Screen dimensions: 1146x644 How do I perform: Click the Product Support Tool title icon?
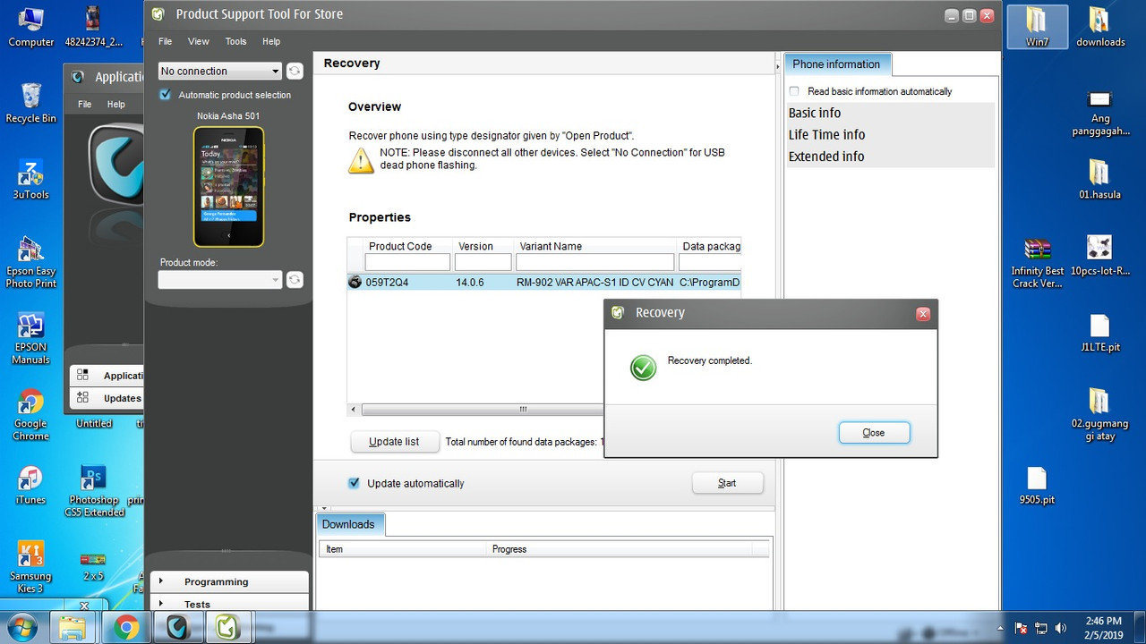(x=158, y=14)
